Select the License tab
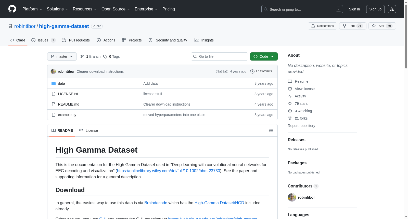This screenshot has width=408, height=219. click(x=88, y=130)
